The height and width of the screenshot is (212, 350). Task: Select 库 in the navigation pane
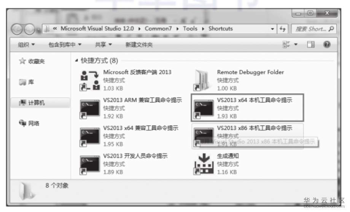pyautogui.click(x=27, y=82)
